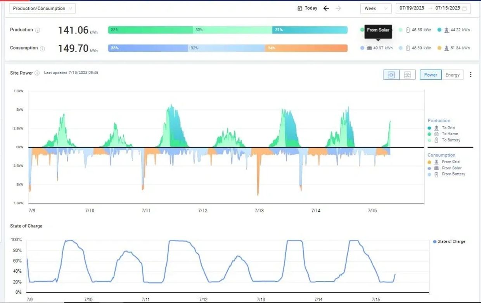The height and width of the screenshot is (303, 481).
Task: Click the 07/09/2025 start date field
Action: (x=412, y=8)
